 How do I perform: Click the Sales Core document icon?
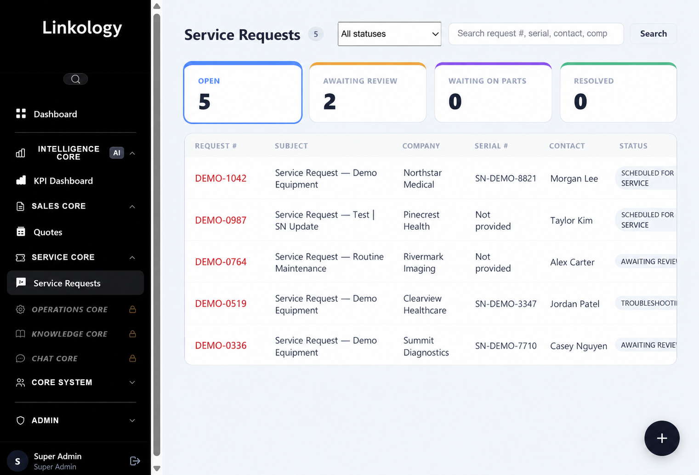[x=20, y=206]
